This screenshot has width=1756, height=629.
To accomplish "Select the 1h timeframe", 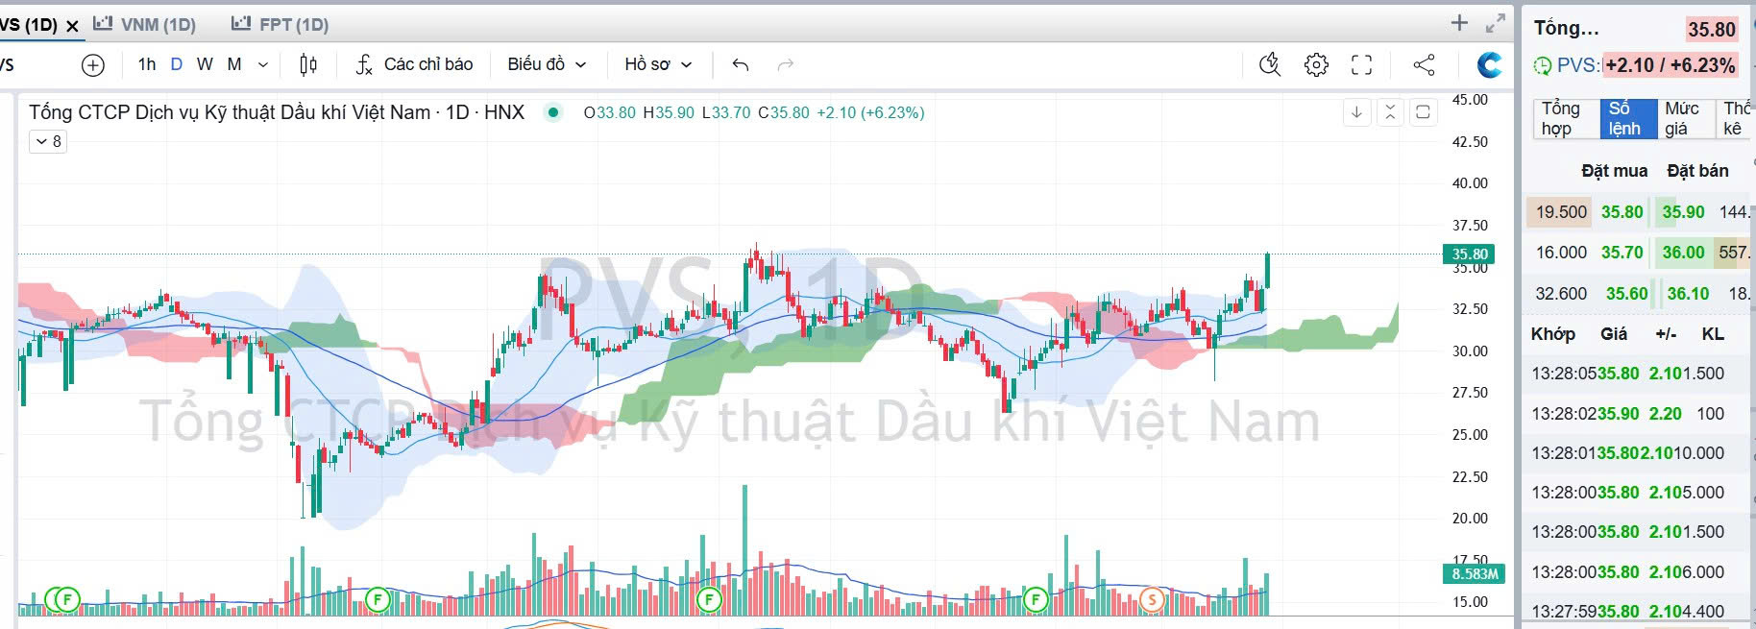I will pos(147,64).
